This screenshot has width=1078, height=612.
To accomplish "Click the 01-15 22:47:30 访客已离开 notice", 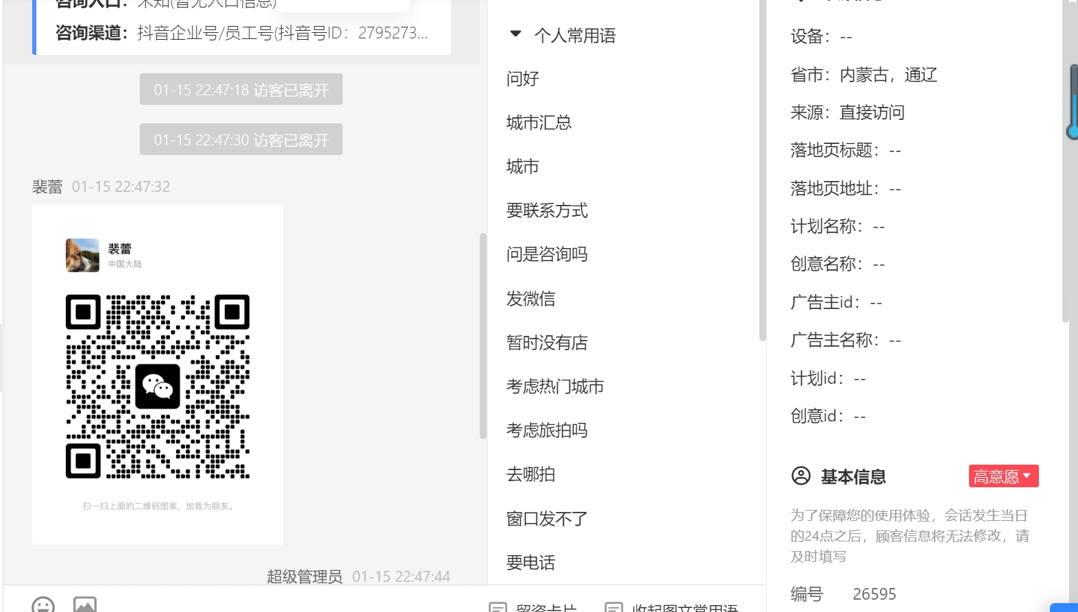I will coord(241,140).
